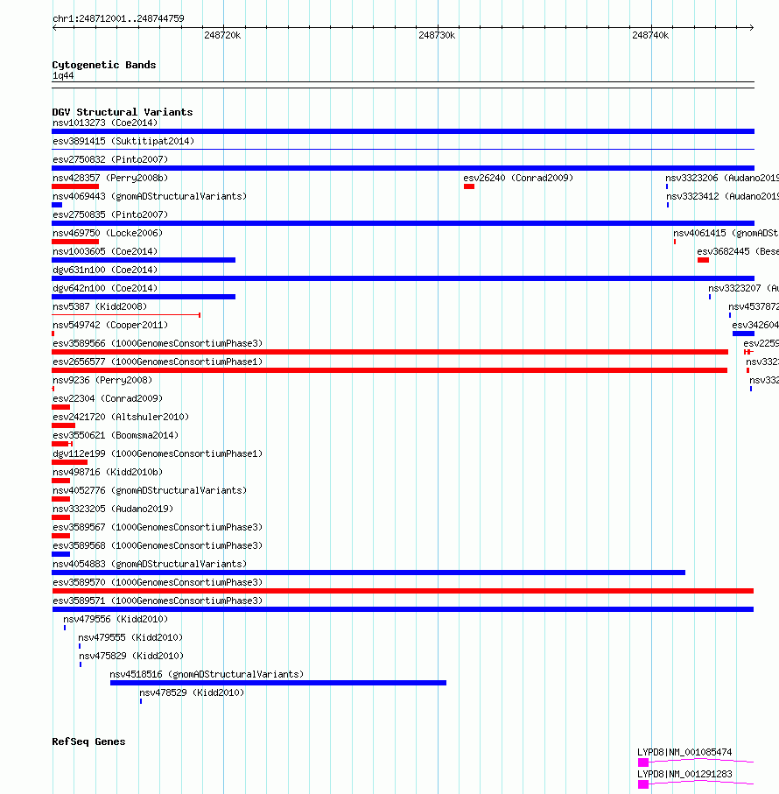Image resolution: width=779 pixels, height=794 pixels.
Task: Select nsv478529 (Kidd2010) label
Action: tap(192, 693)
